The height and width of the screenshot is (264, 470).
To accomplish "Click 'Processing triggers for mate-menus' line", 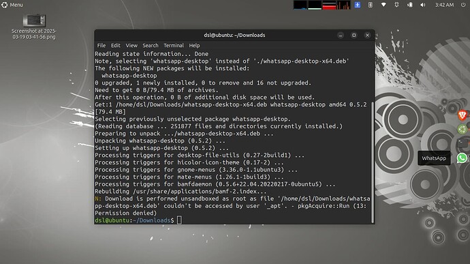I will [189, 177].
